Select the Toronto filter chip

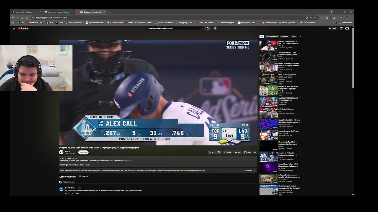(x=294, y=37)
